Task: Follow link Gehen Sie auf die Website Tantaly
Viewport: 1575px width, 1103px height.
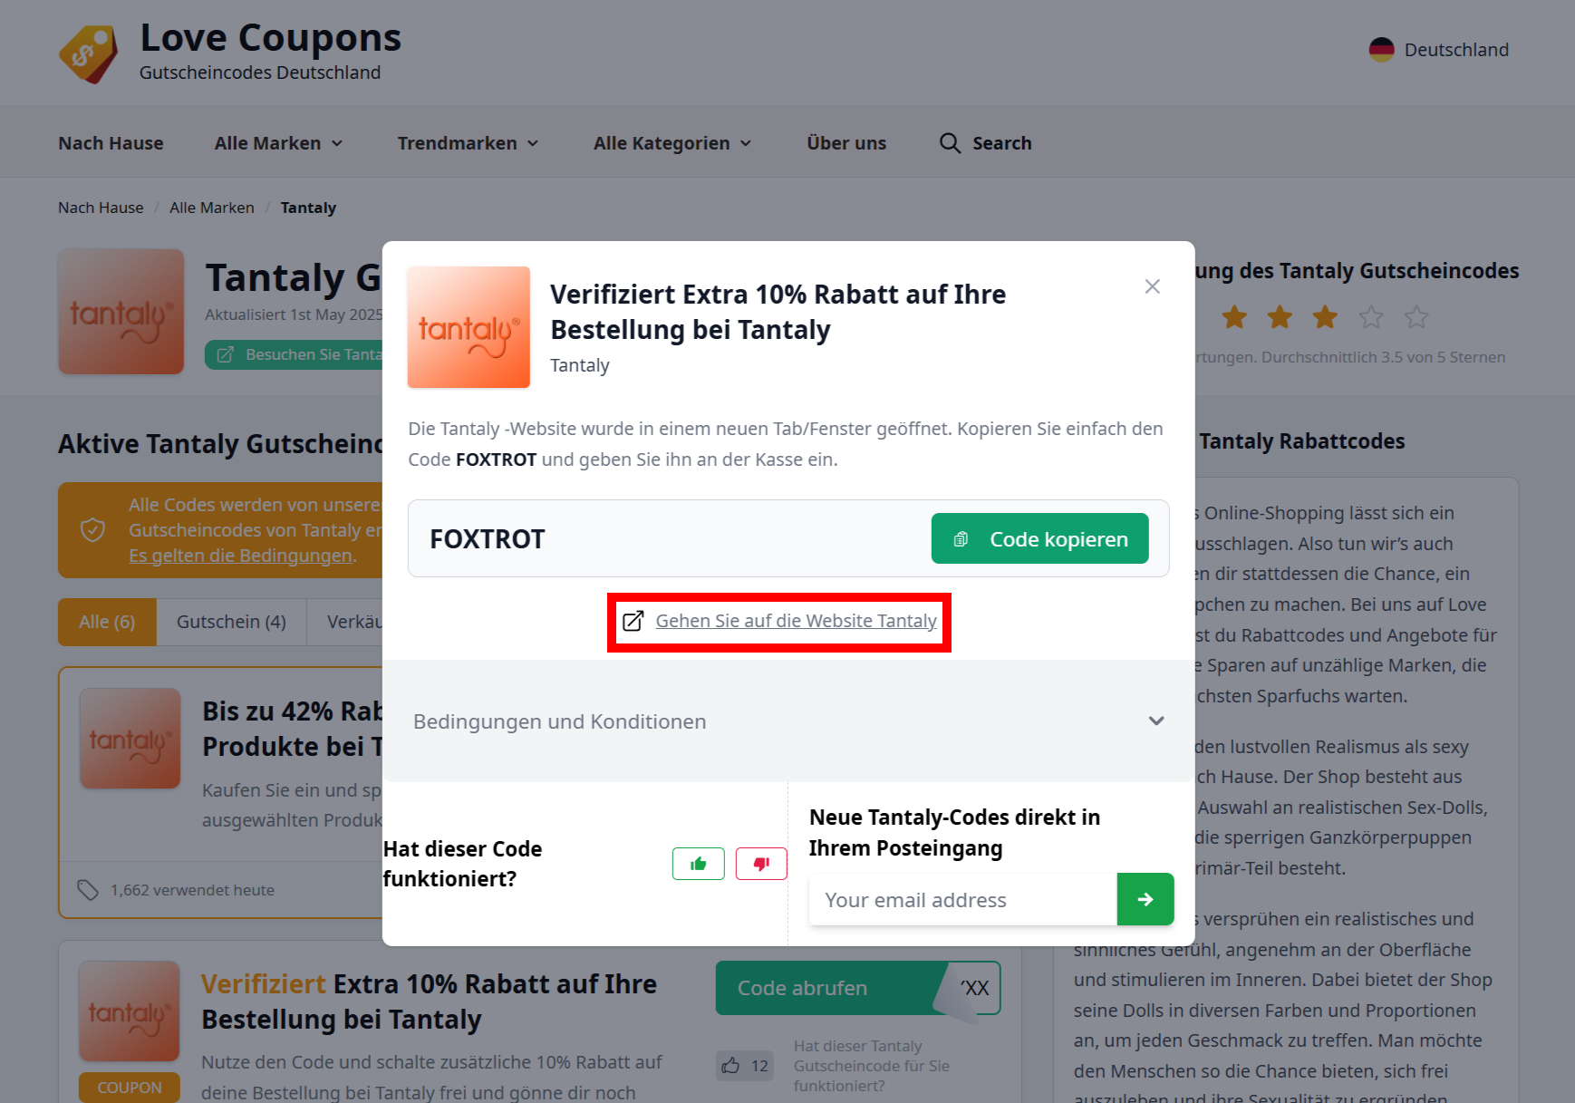Action: [x=796, y=621]
